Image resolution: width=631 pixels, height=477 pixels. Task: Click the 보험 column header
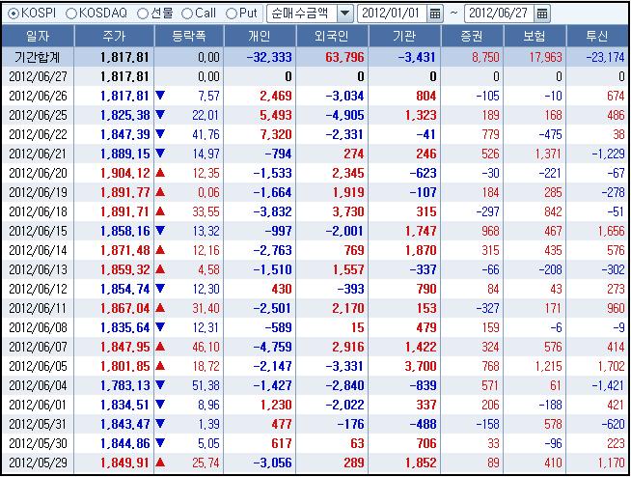click(x=535, y=37)
